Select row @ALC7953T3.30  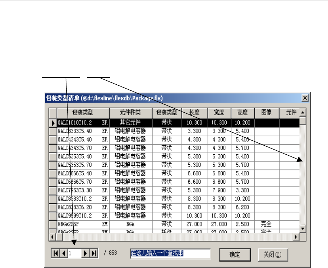coord(174,191)
